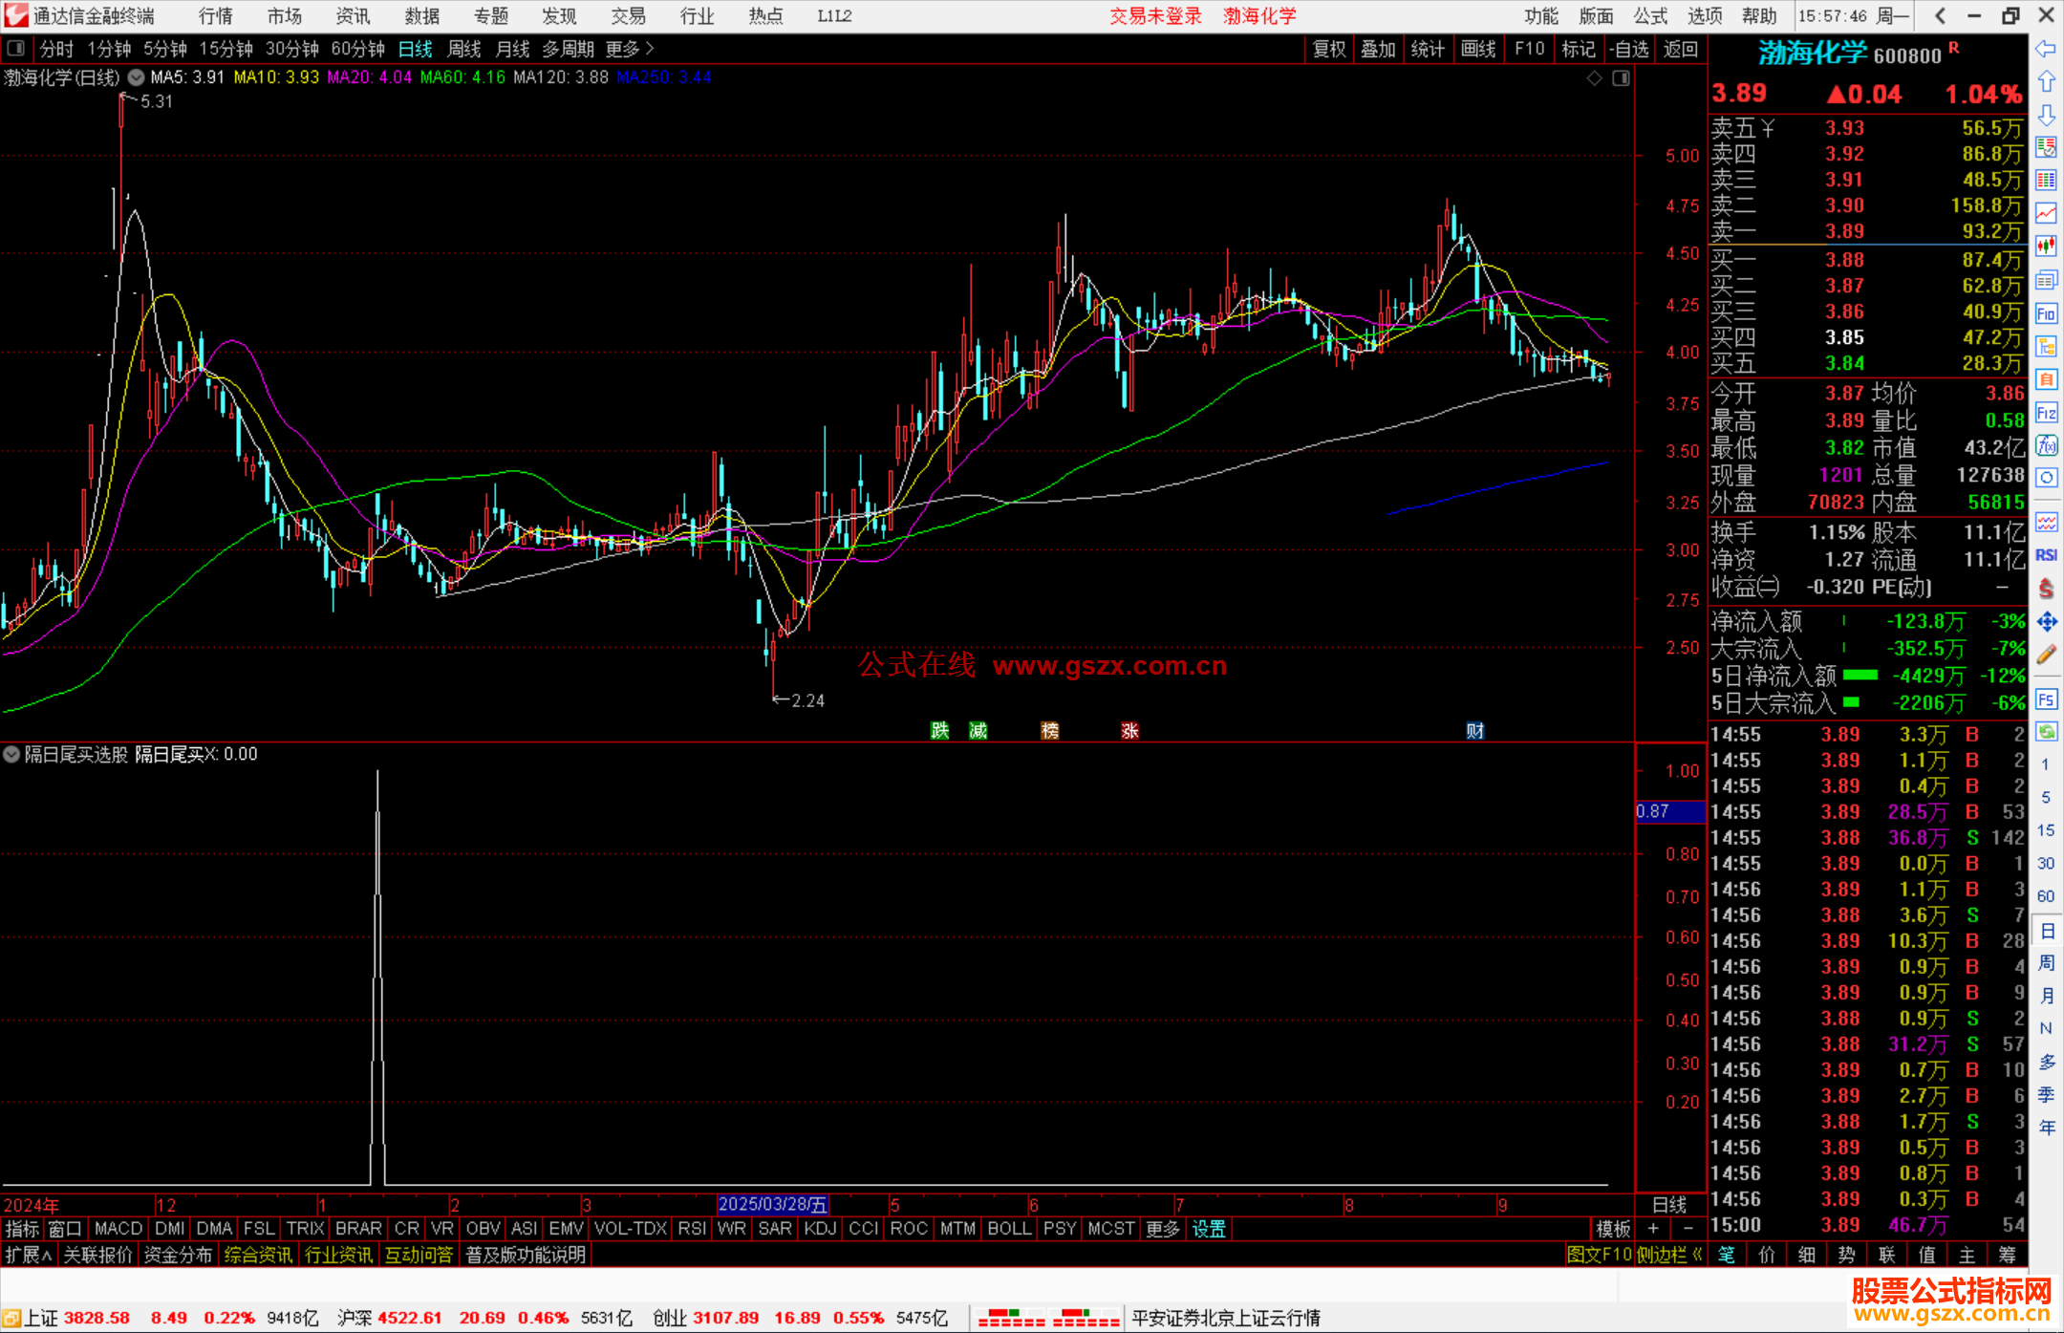Open the f(x) formula manager icon
This screenshot has height=1333, width=2064.
(2046, 445)
